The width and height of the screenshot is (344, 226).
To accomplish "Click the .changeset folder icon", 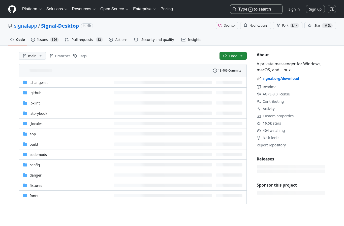I will coord(25,82).
